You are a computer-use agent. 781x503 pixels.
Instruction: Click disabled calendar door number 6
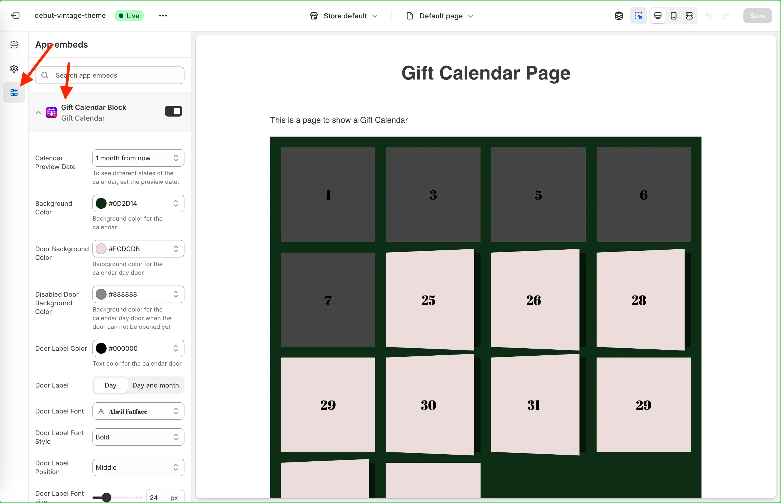point(643,195)
